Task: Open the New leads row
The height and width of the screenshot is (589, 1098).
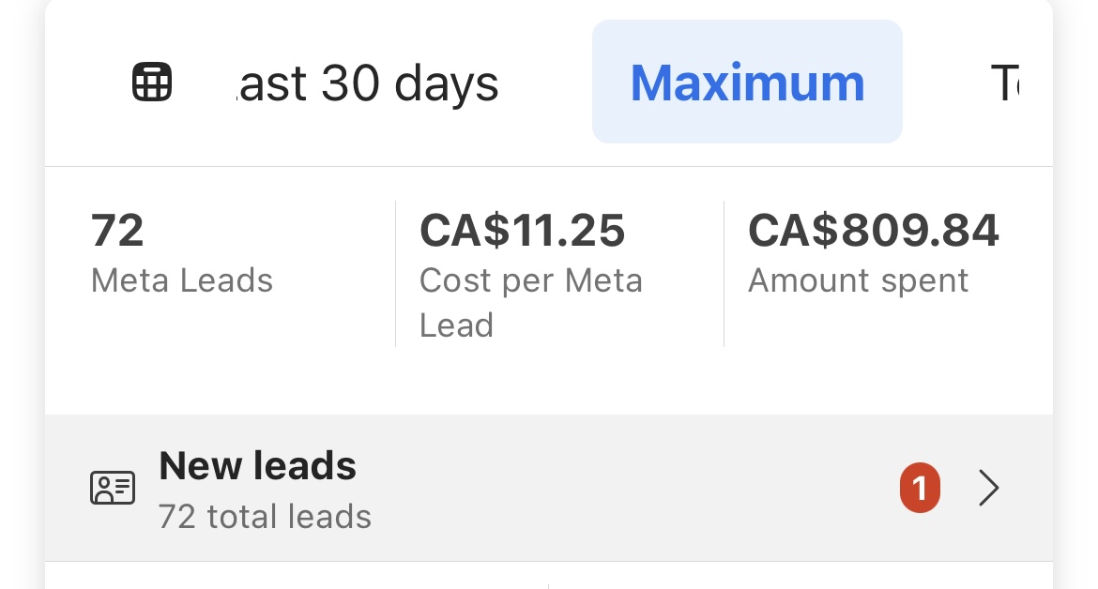Action: coord(563,489)
